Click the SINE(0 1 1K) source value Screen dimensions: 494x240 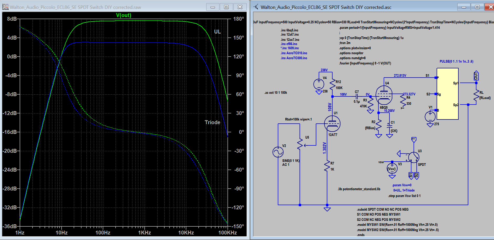pyautogui.click(x=291, y=161)
